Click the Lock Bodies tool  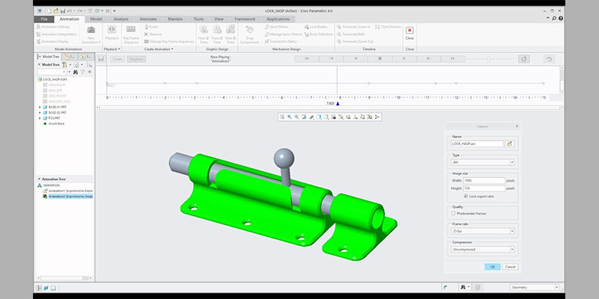coord(316,27)
